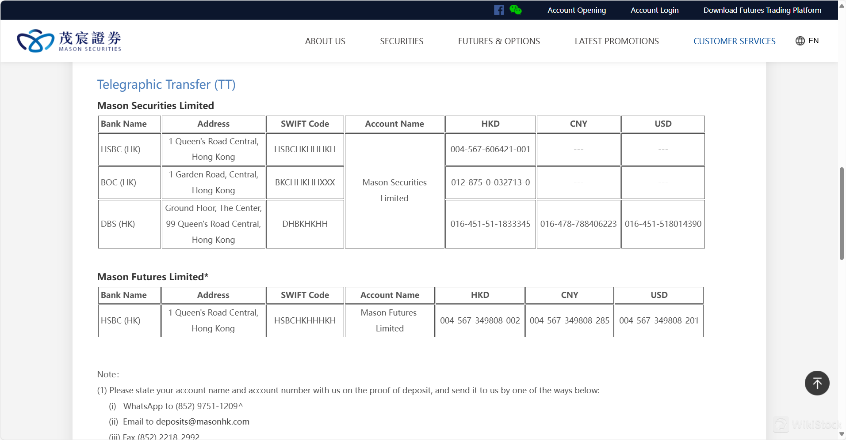Click the Facebook icon in top bar
The image size is (846, 440).
coord(499,10)
